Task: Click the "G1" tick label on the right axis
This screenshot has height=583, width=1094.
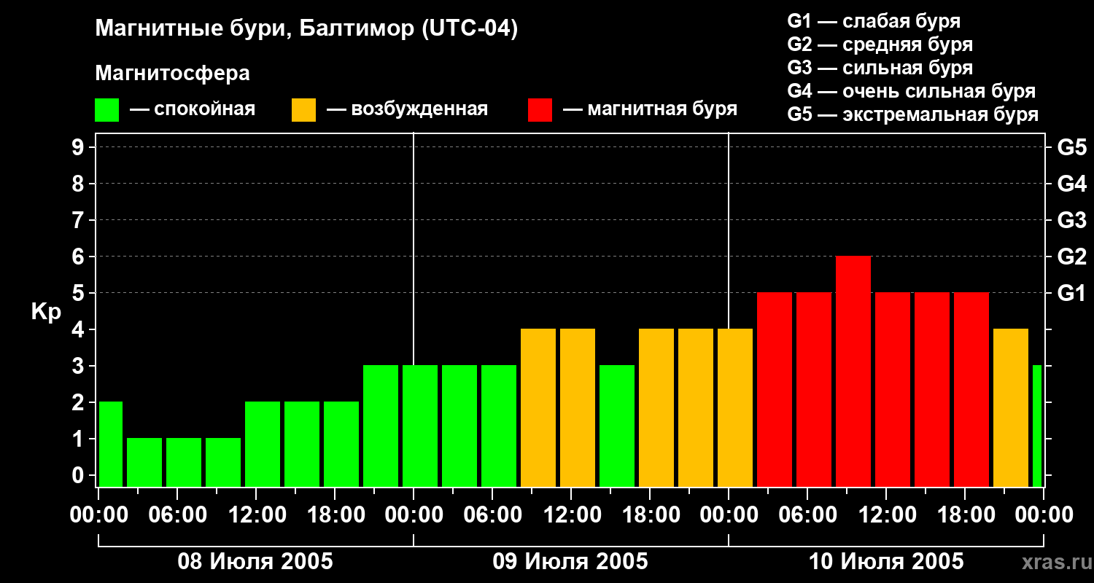Action: (x=1072, y=293)
